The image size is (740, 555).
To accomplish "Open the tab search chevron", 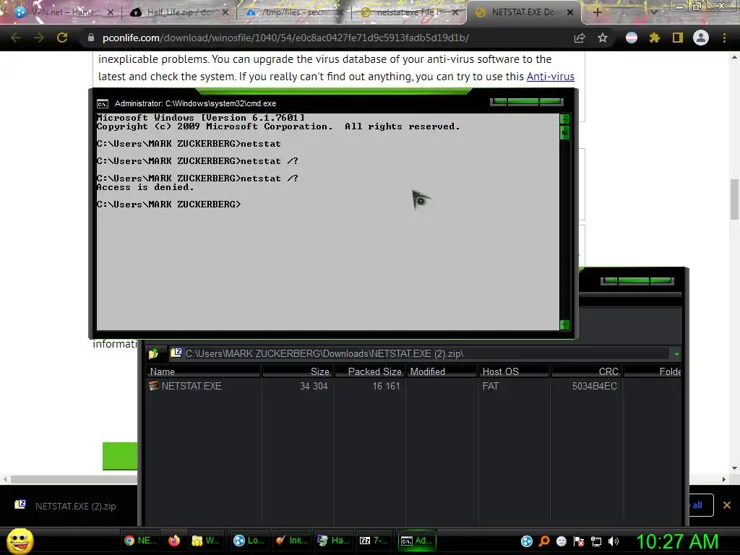I will tap(653, 12).
